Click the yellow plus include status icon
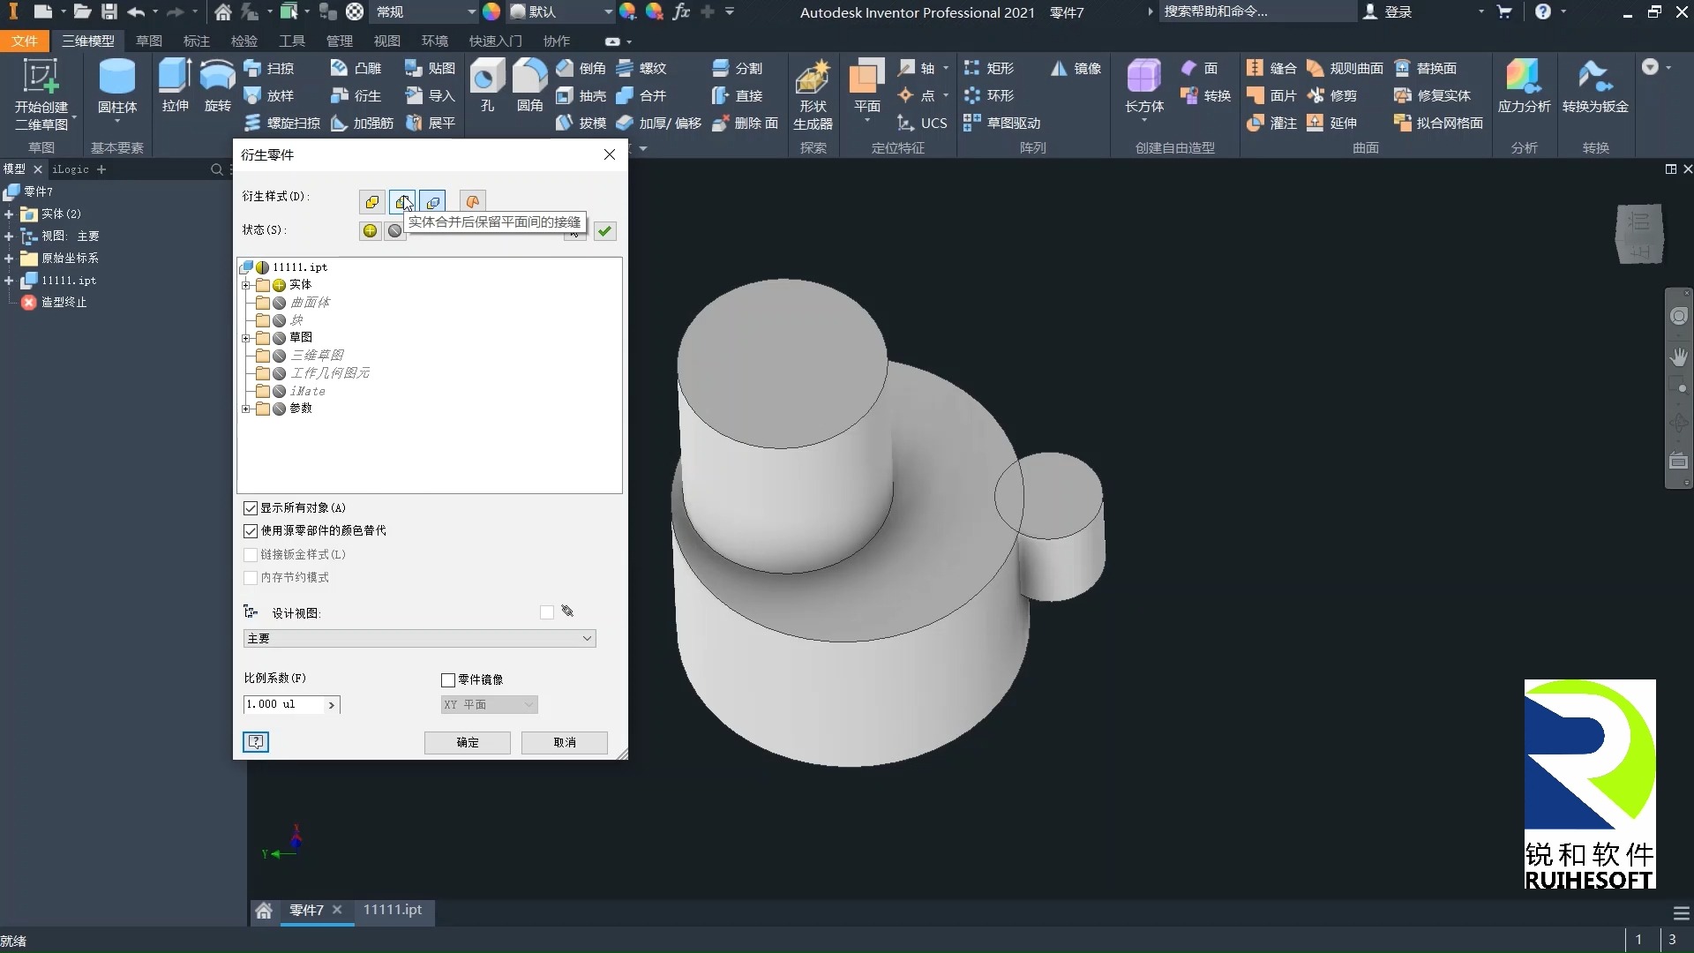 click(370, 231)
